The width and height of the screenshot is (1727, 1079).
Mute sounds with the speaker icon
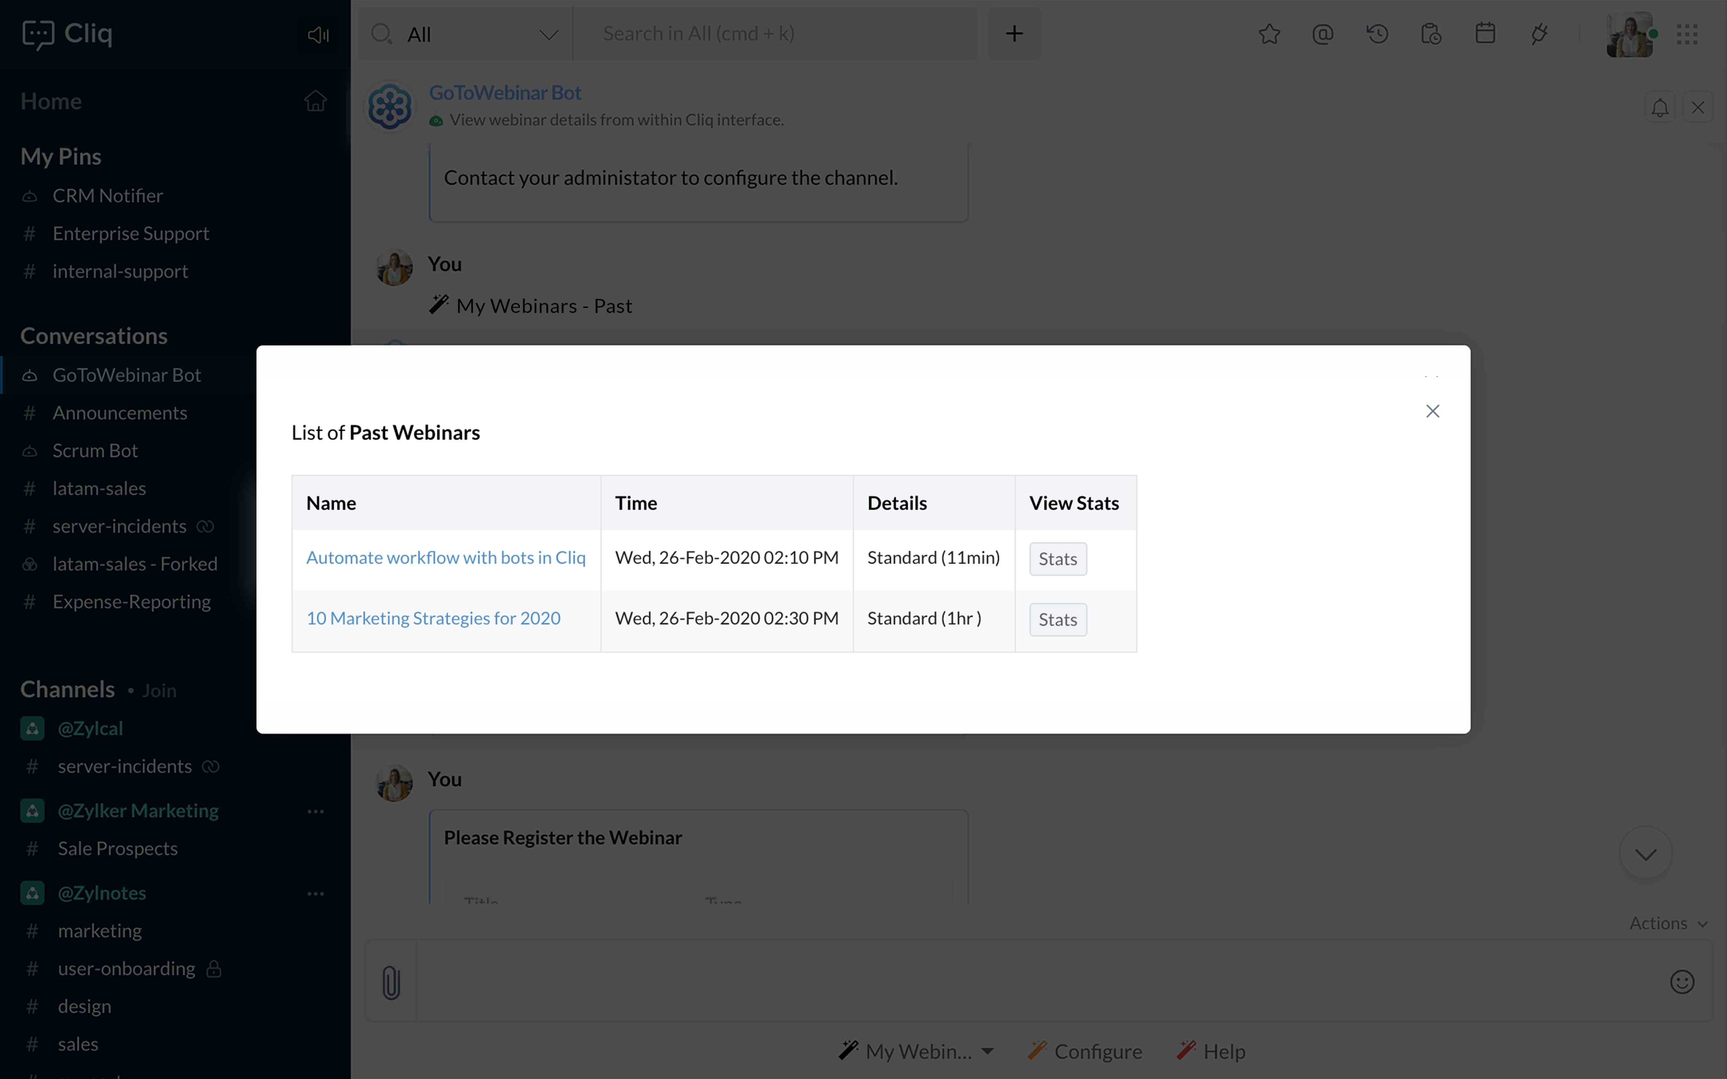coord(317,34)
